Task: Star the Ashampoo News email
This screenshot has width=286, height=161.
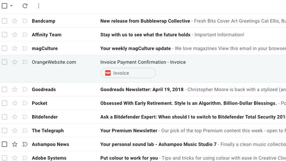Action: 15,144
